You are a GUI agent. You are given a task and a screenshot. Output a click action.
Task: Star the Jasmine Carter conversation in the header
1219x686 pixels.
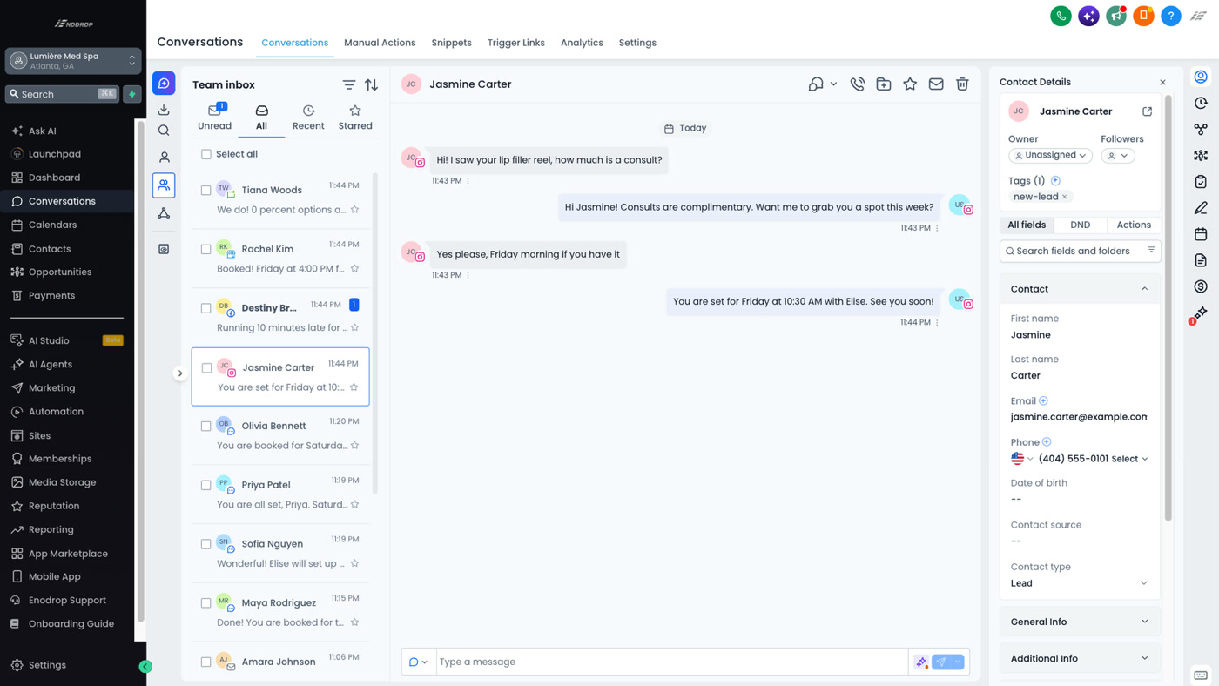pyautogui.click(x=910, y=84)
